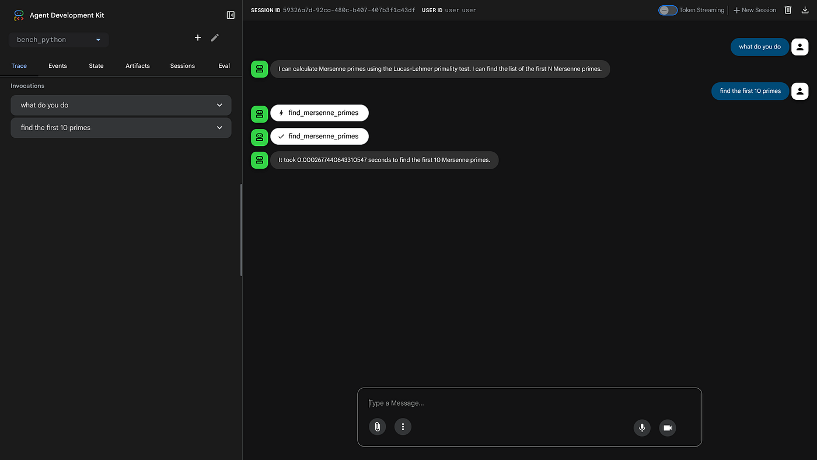Viewport: 817px width, 460px height.
Task: Switch to the Trace tab
Action: pos(19,66)
